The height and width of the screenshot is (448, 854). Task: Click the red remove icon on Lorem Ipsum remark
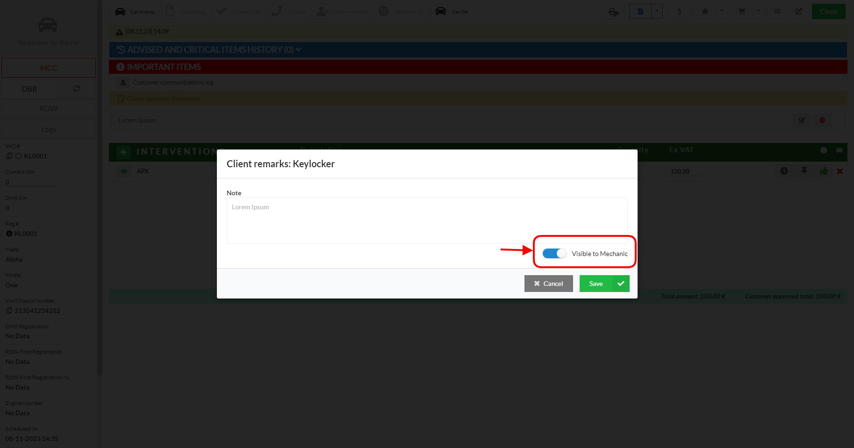822,120
